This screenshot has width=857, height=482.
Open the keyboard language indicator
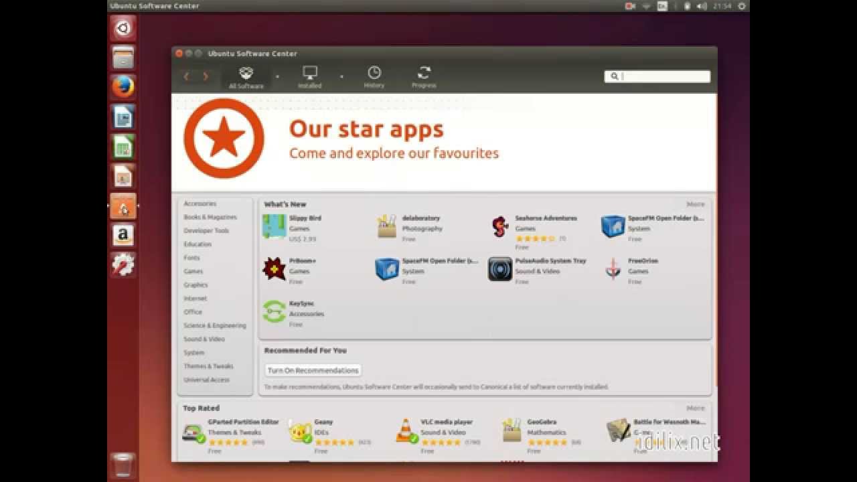662,6
